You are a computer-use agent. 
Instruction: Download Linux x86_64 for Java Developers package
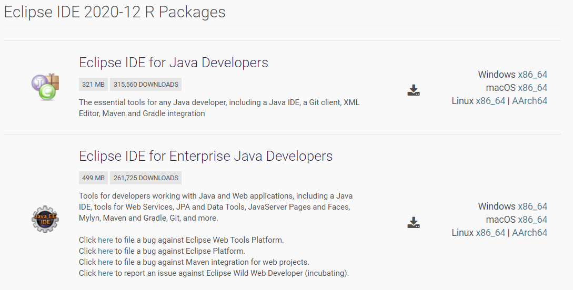click(x=490, y=101)
